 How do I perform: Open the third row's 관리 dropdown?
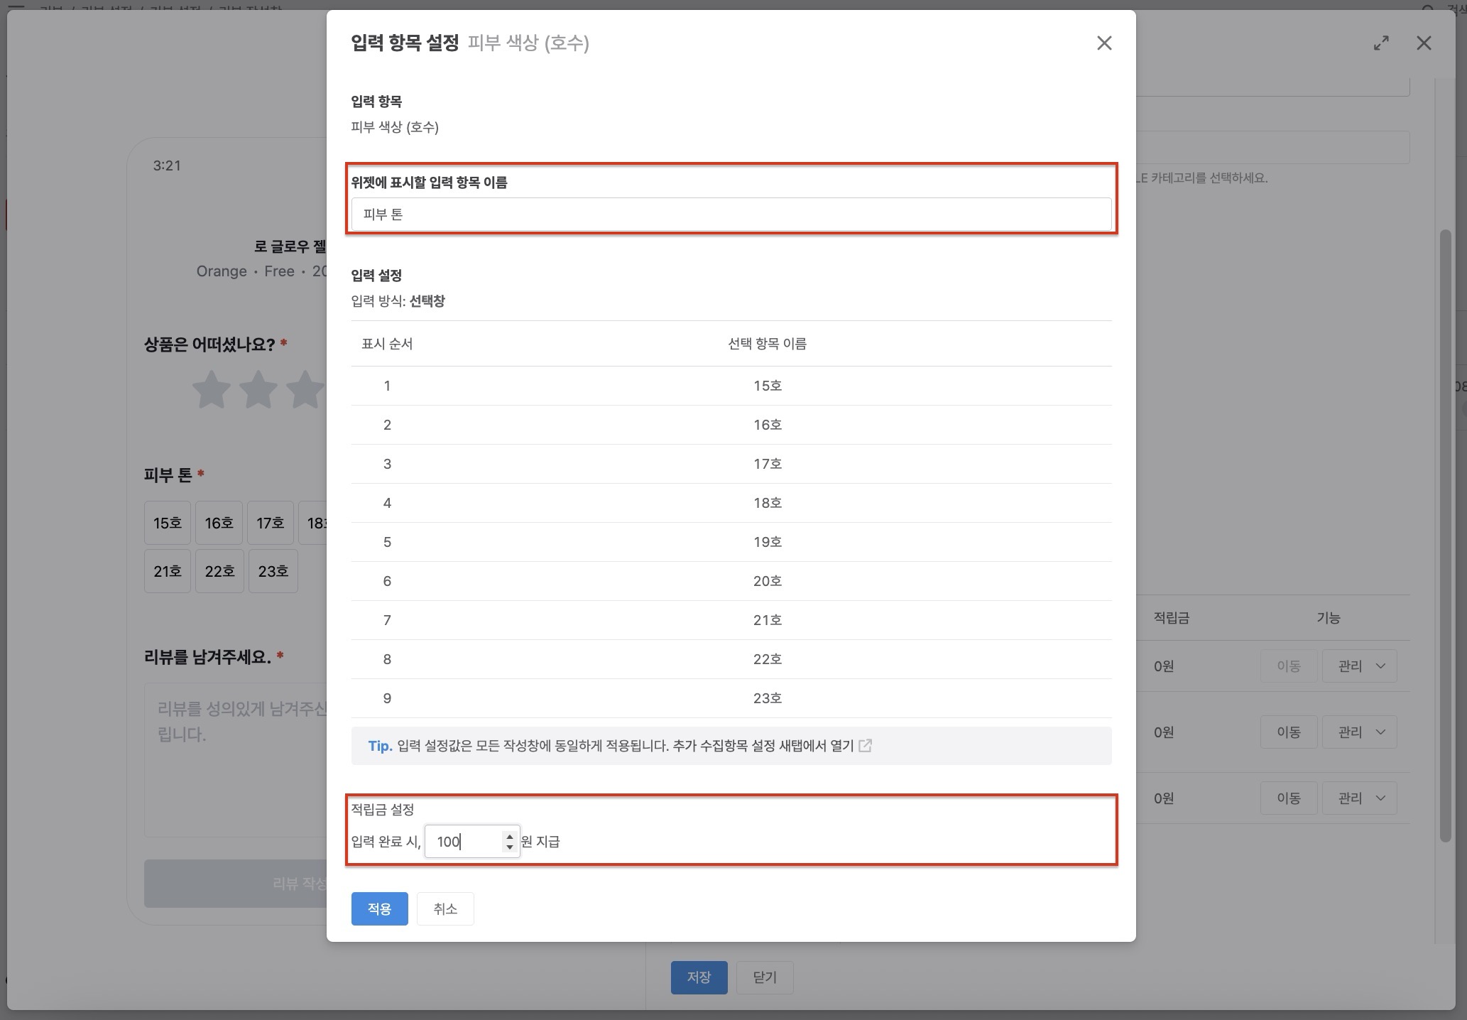coord(1359,798)
